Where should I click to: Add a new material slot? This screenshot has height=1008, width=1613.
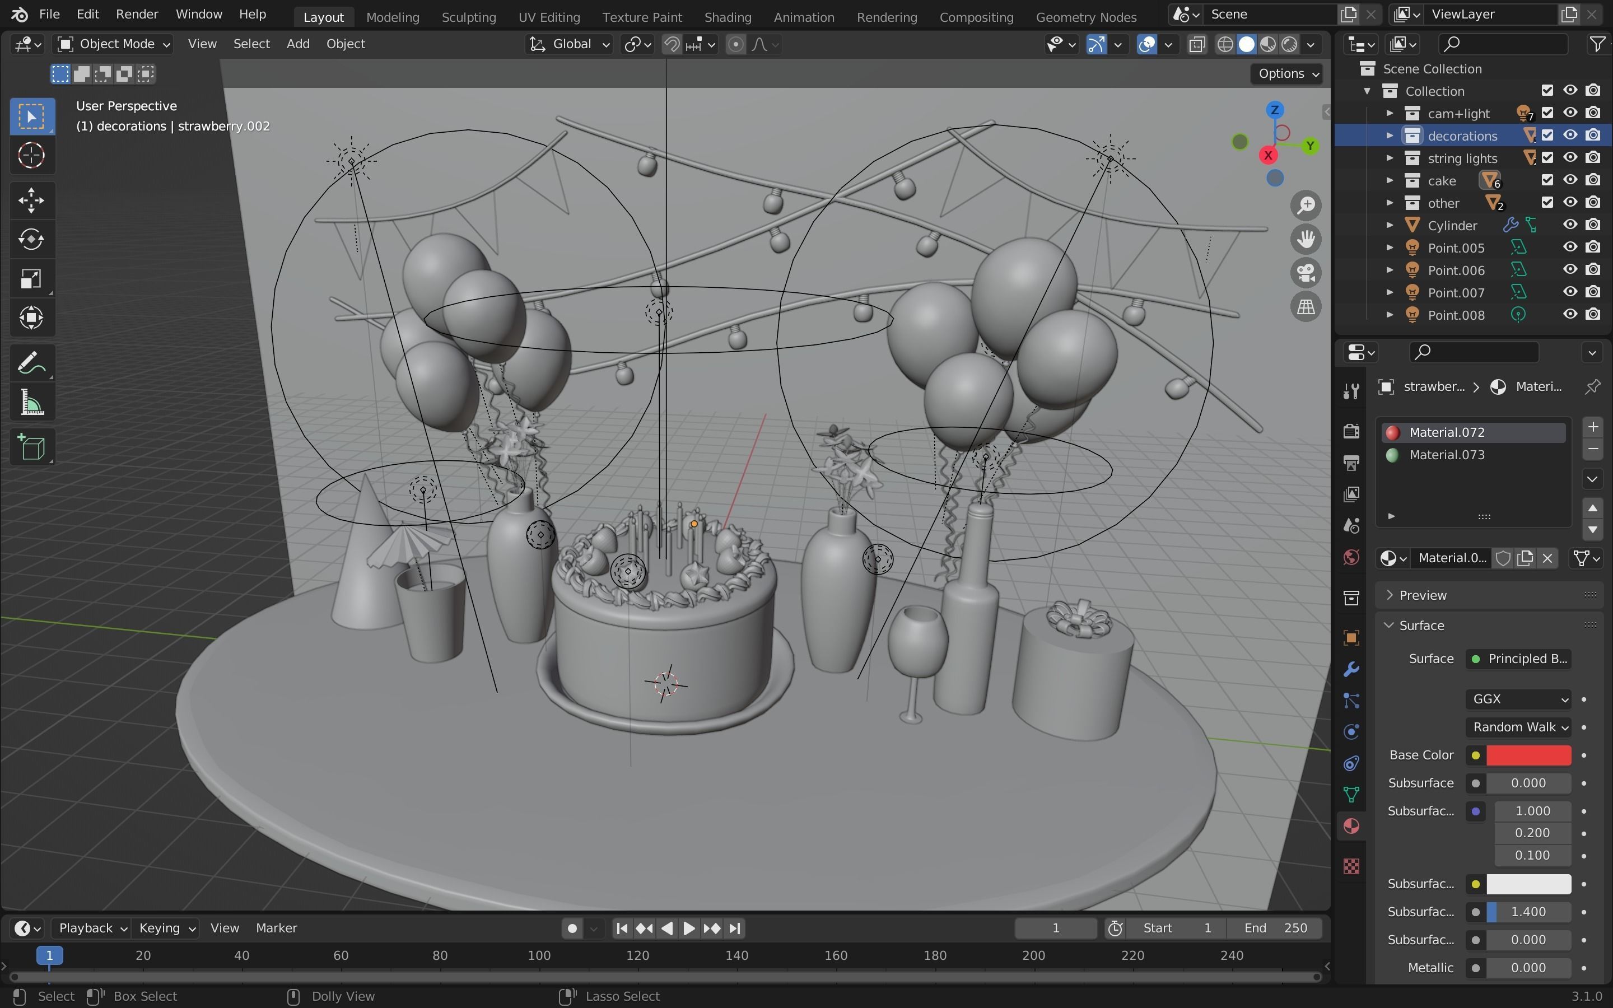click(1592, 427)
